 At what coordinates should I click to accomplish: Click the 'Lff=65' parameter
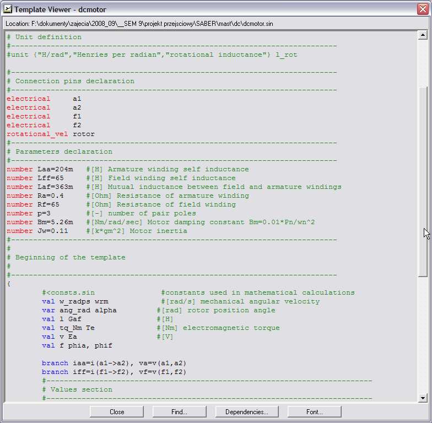[51, 178]
